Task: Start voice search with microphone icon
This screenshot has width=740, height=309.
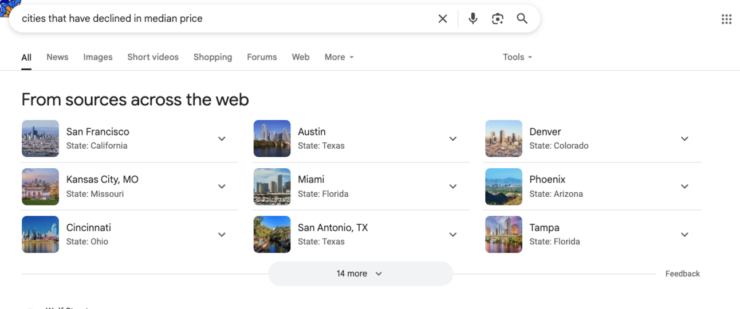Action: [473, 18]
